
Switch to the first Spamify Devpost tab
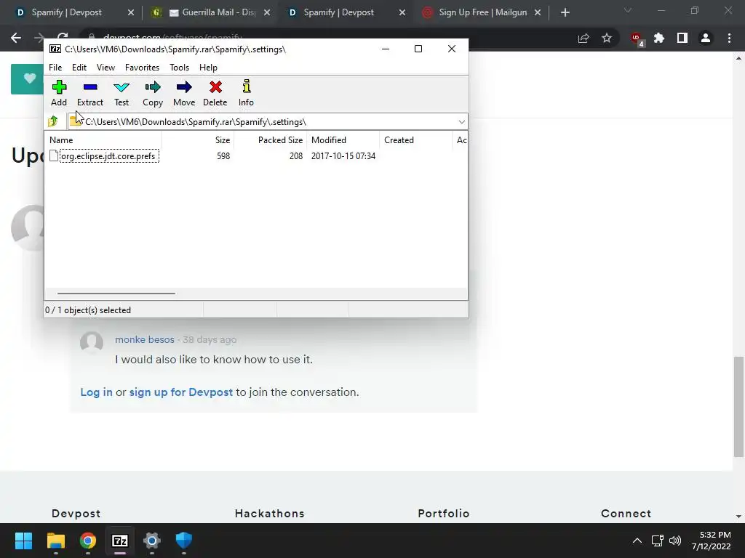66,12
